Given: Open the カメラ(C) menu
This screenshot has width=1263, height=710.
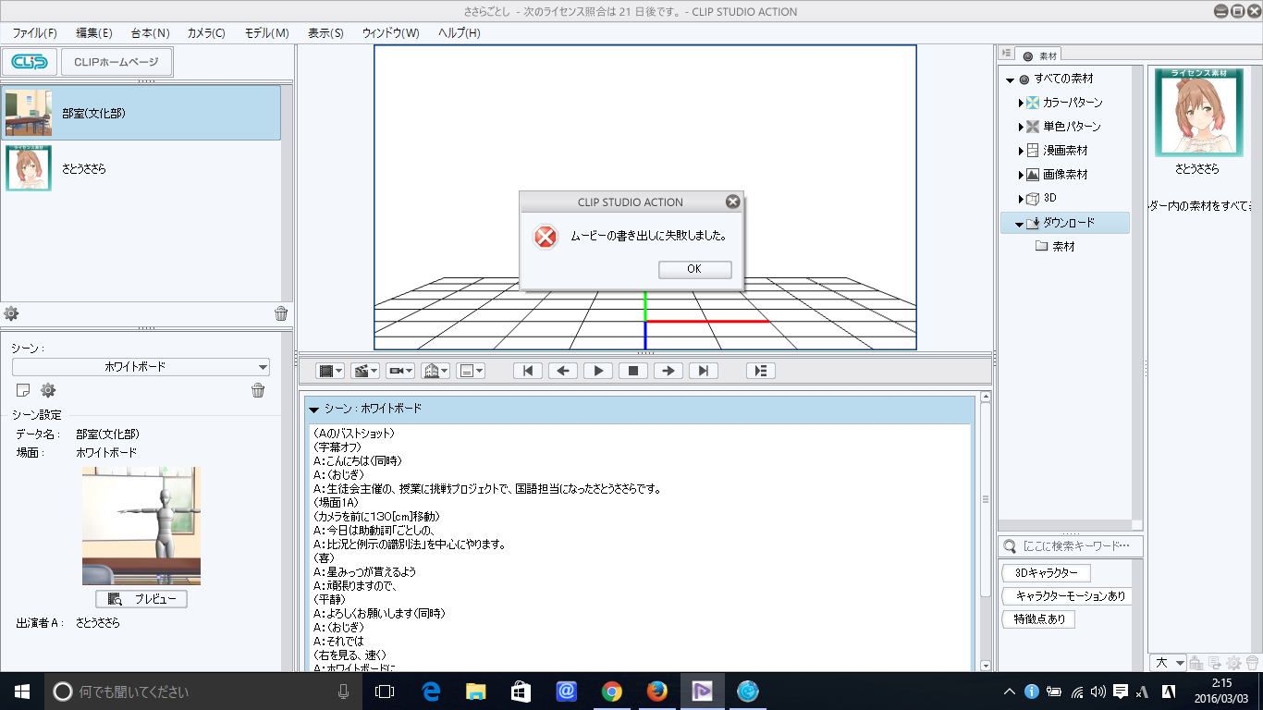Looking at the screenshot, I should (x=205, y=32).
